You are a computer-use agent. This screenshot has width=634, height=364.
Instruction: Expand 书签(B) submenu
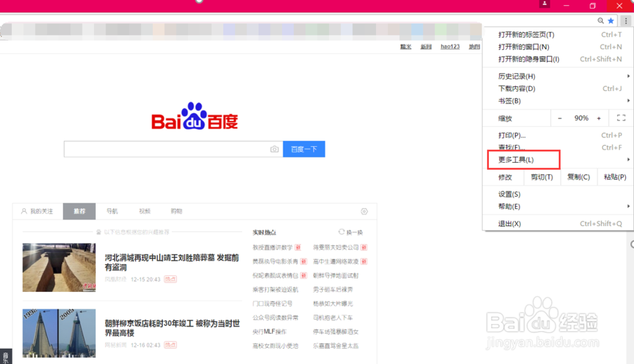point(558,101)
